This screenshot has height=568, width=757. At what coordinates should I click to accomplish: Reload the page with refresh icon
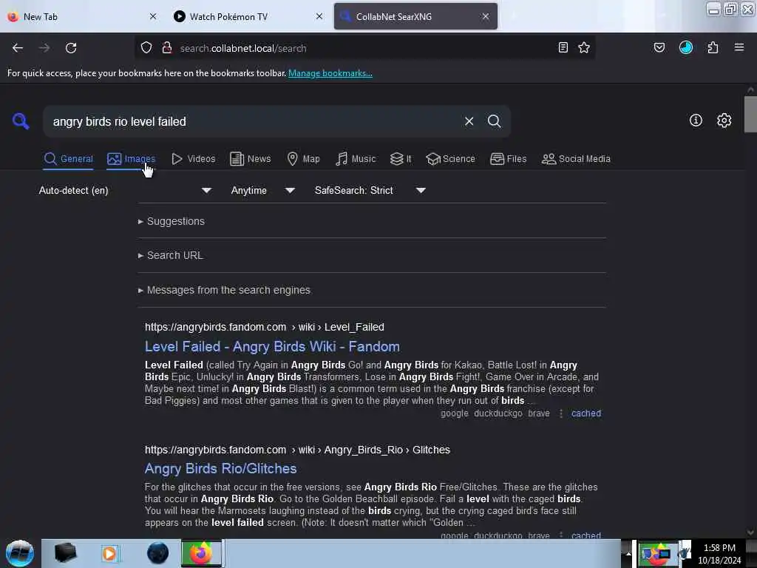[71, 48]
